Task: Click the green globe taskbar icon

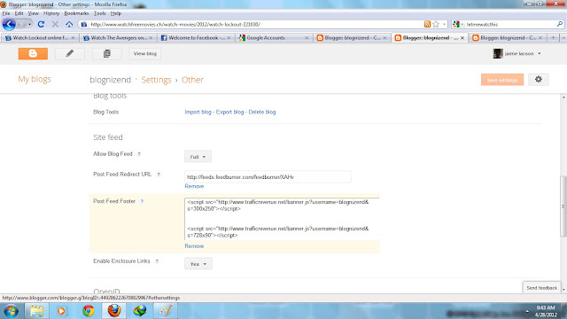Action: 140,311
